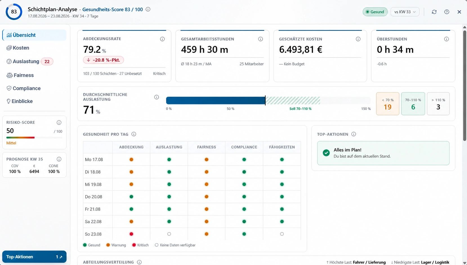Click the Top-Aktionen button in sidebar
This screenshot has width=467, height=265.
34,257
